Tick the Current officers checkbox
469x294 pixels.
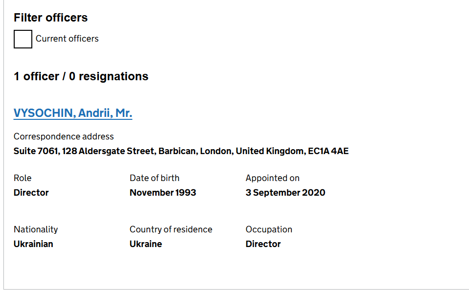(23, 39)
